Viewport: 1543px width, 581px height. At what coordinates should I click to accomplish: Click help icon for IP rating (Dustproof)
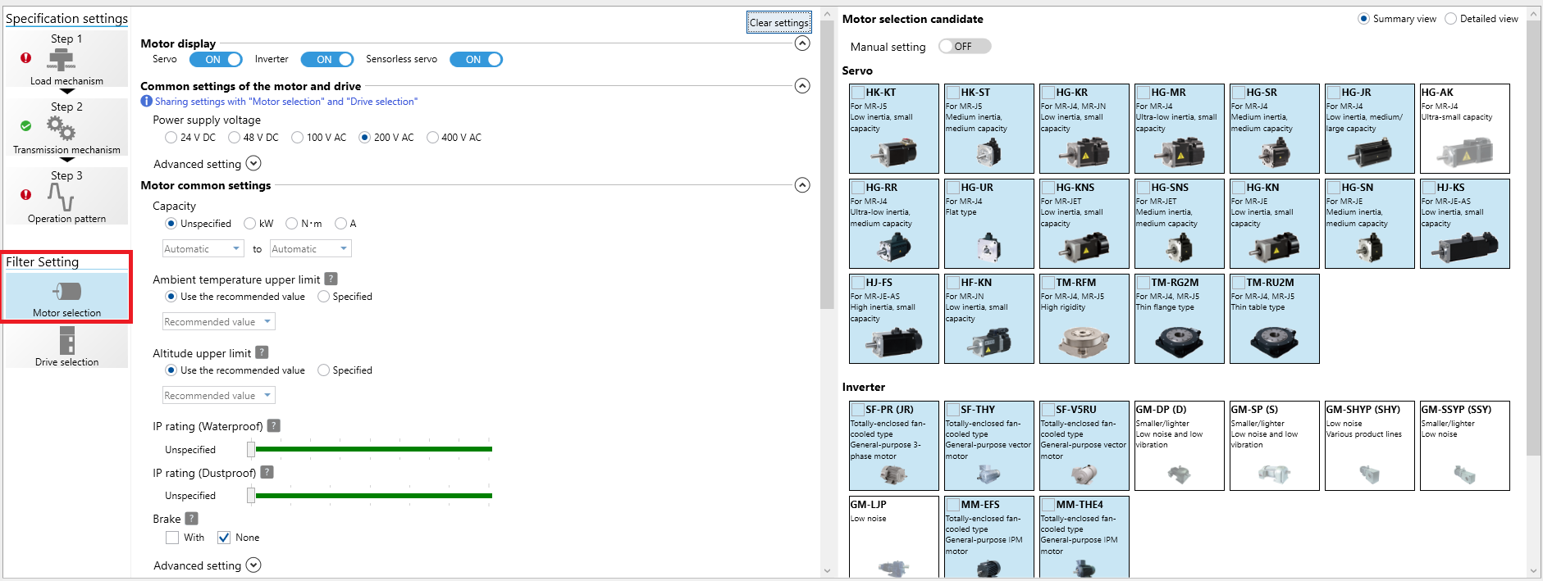(267, 472)
